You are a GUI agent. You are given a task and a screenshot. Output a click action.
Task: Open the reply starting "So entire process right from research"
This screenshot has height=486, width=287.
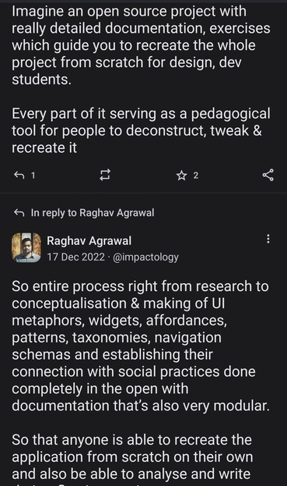[141, 346]
